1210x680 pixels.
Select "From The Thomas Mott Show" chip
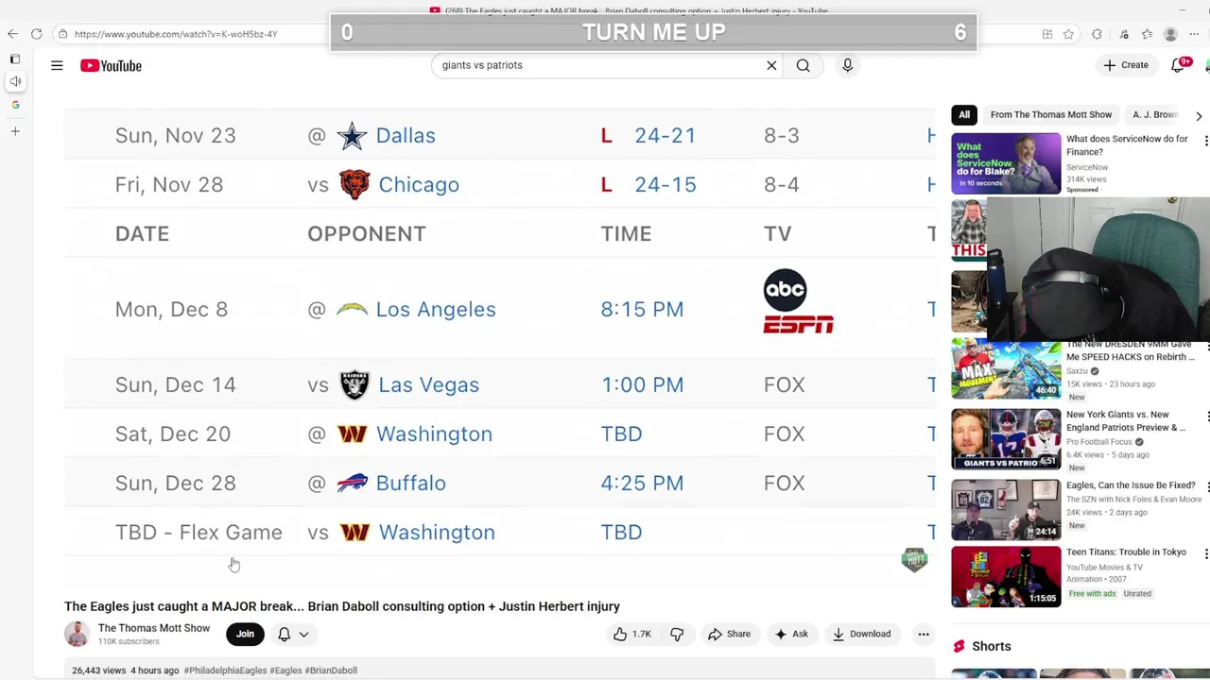coord(1050,114)
